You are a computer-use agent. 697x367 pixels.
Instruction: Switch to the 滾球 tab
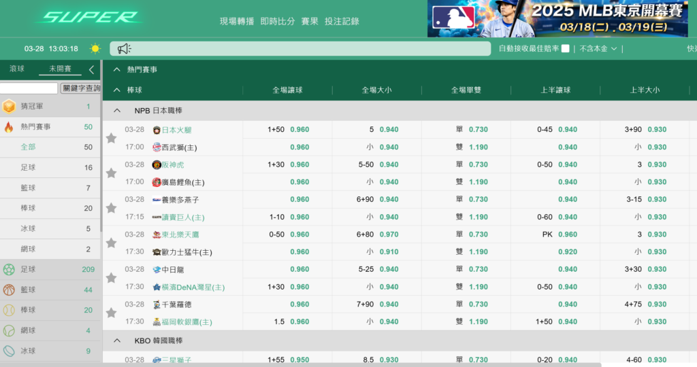click(x=16, y=69)
